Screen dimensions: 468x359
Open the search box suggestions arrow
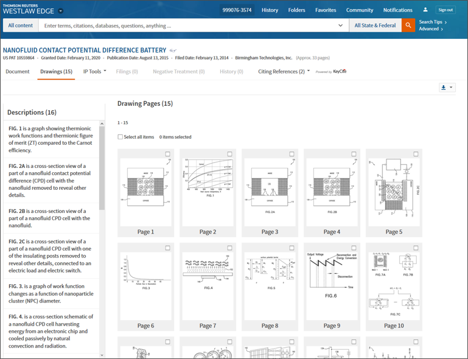(340, 26)
